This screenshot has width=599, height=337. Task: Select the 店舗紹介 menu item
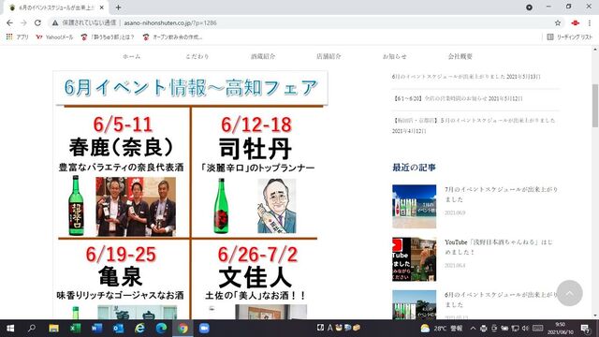329,56
